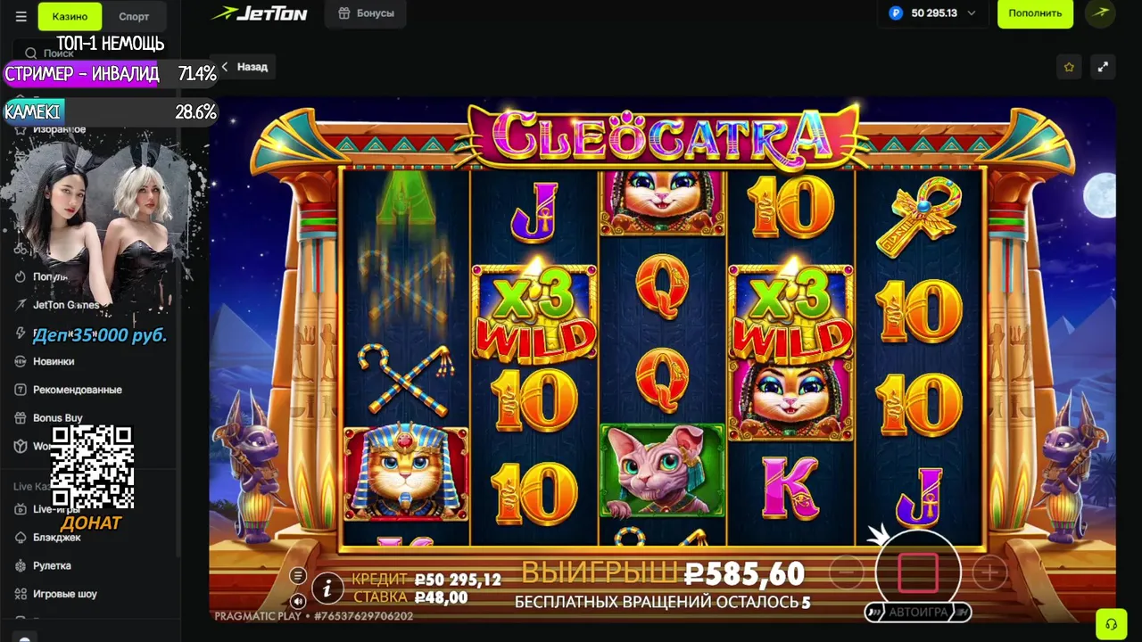The image size is (1142, 642).
Task: Mute game sound via speaker icon
Action: (x=298, y=601)
